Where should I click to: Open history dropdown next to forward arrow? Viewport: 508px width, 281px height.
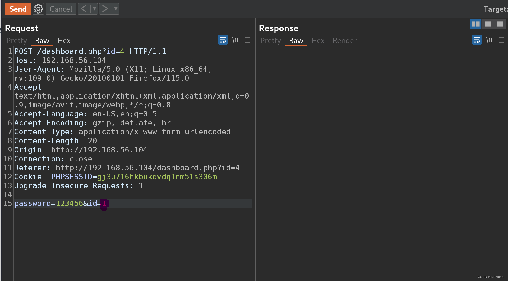(x=116, y=9)
